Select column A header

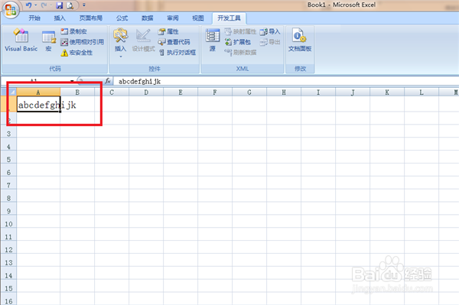pyautogui.click(x=38, y=92)
